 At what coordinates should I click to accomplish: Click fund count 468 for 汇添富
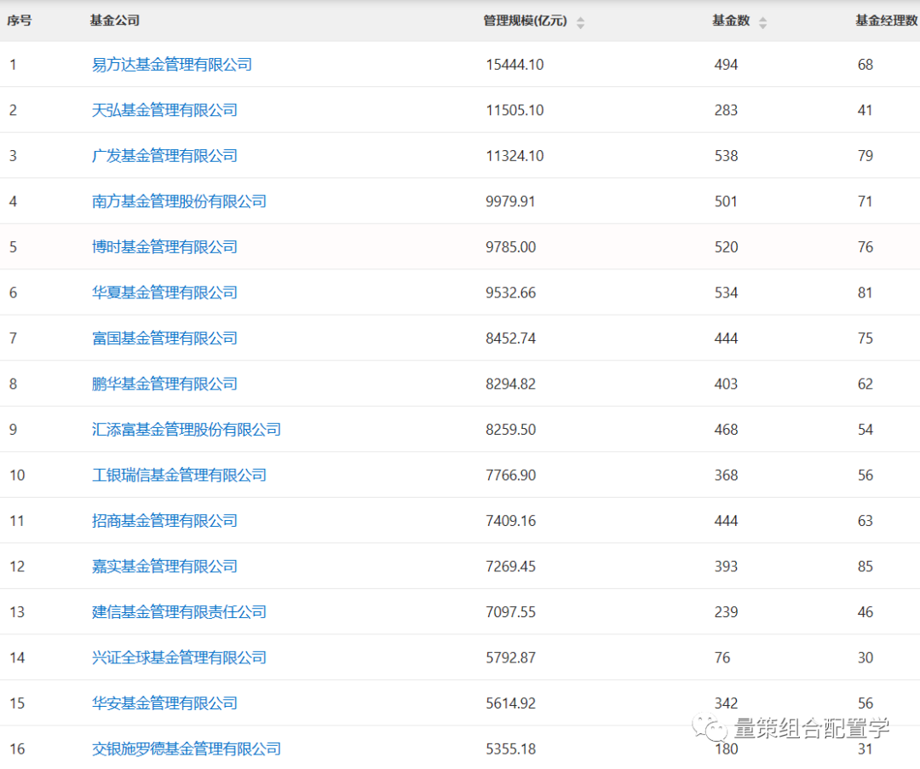click(x=726, y=430)
